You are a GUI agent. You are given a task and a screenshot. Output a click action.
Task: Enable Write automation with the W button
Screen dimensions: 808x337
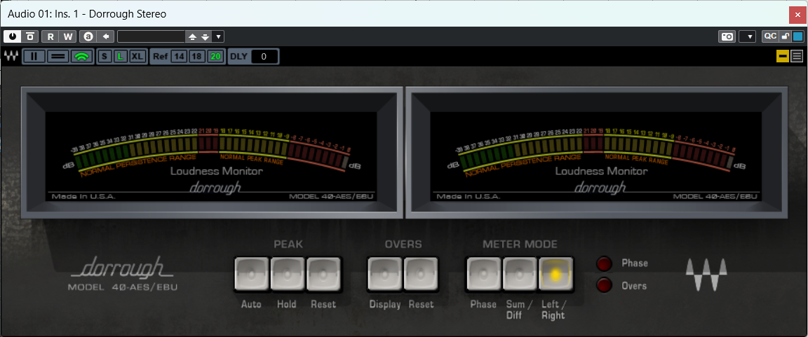(x=67, y=36)
